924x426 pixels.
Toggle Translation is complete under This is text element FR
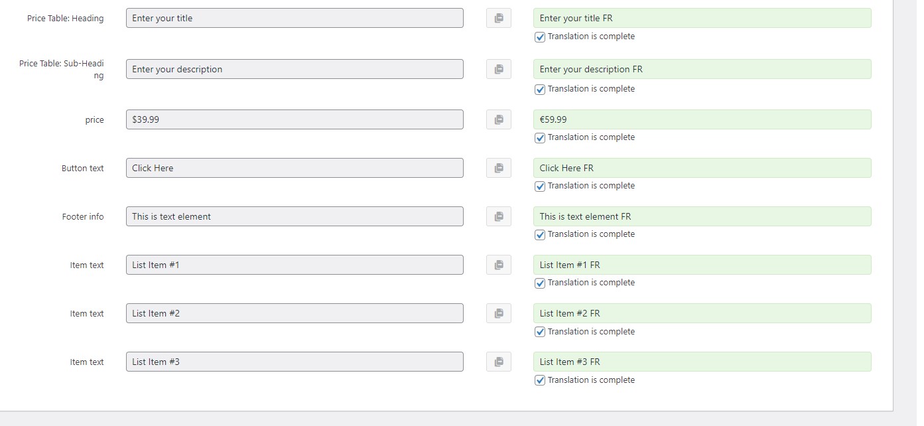pos(540,235)
